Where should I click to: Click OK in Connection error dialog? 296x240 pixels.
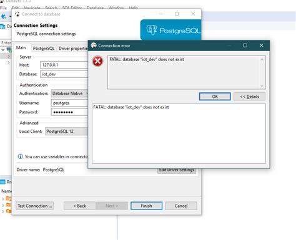point(215,97)
